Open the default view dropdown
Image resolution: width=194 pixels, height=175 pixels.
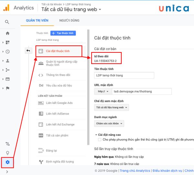click(x=111, y=107)
